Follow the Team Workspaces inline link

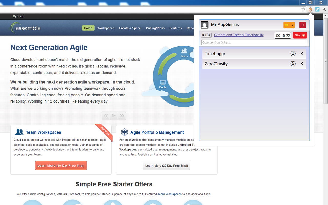(169, 194)
